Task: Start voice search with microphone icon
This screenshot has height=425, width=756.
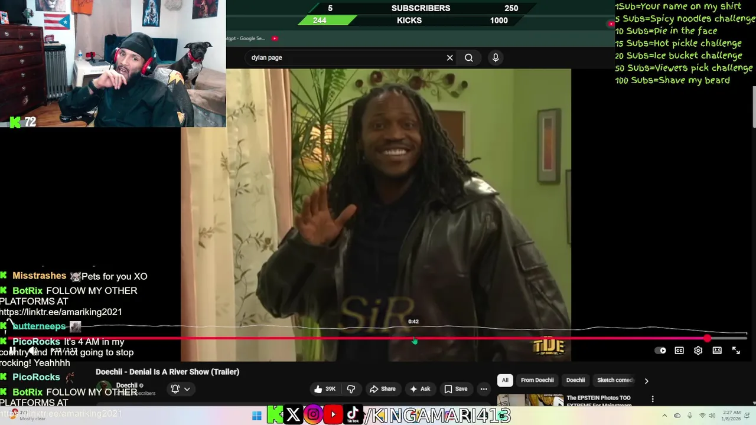Action: coord(496,58)
